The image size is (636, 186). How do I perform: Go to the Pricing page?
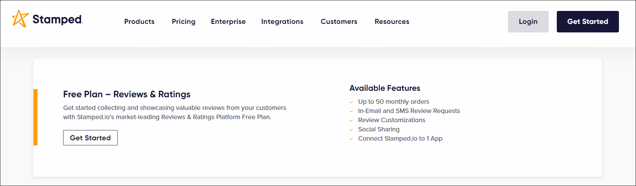[183, 22]
